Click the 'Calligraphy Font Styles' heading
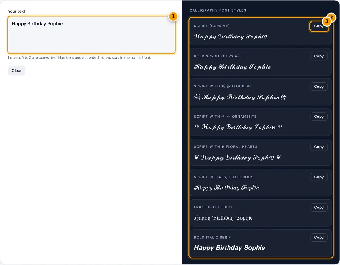This screenshot has height=265, width=340. coord(218,10)
